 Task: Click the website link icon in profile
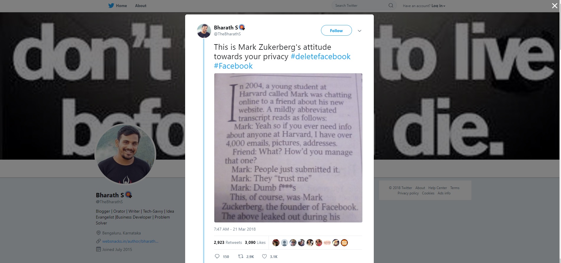pyautogui.click(x=98, y=241)
